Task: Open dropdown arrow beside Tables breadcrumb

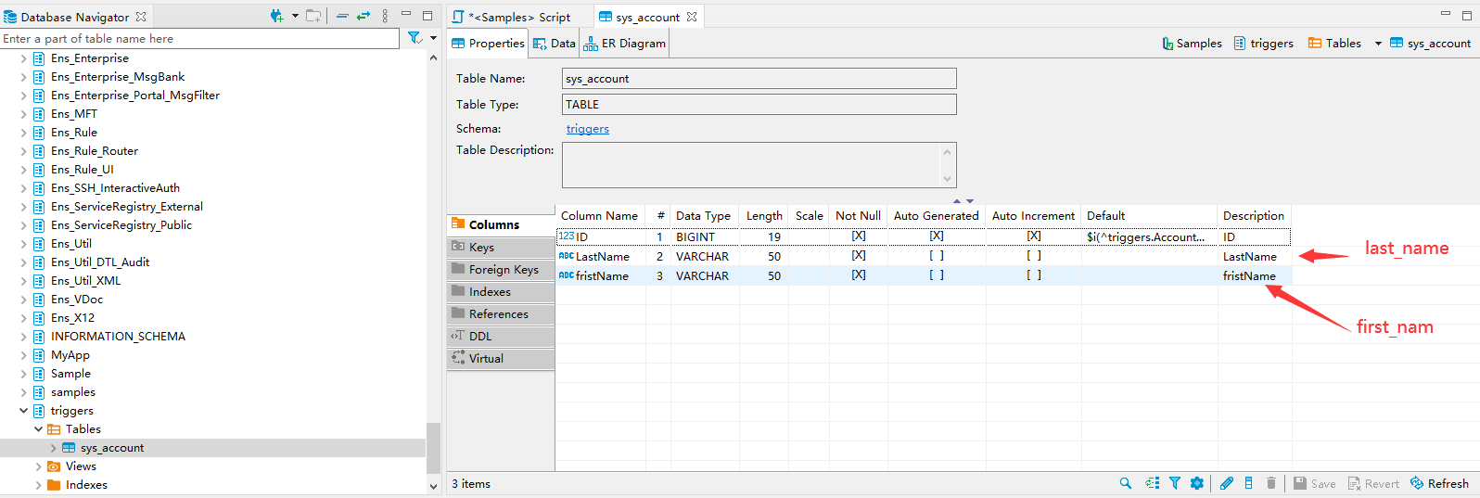Action: click(1377, 44)
